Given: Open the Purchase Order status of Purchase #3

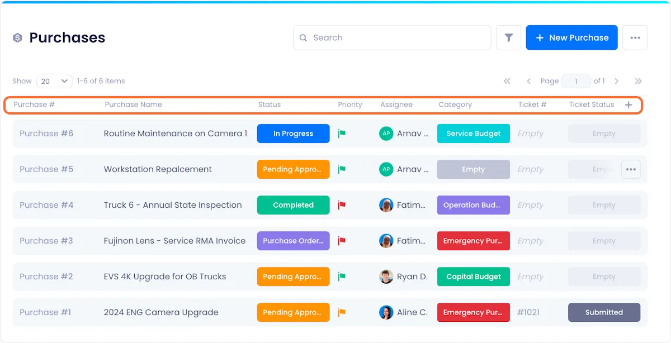Looking at the screenshot, I should pyautogui.click(x=294, y=241).
